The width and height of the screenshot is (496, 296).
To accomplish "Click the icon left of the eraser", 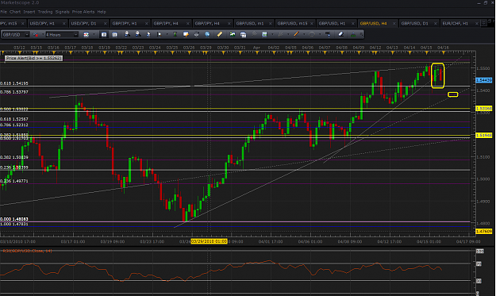I will 329,34.
